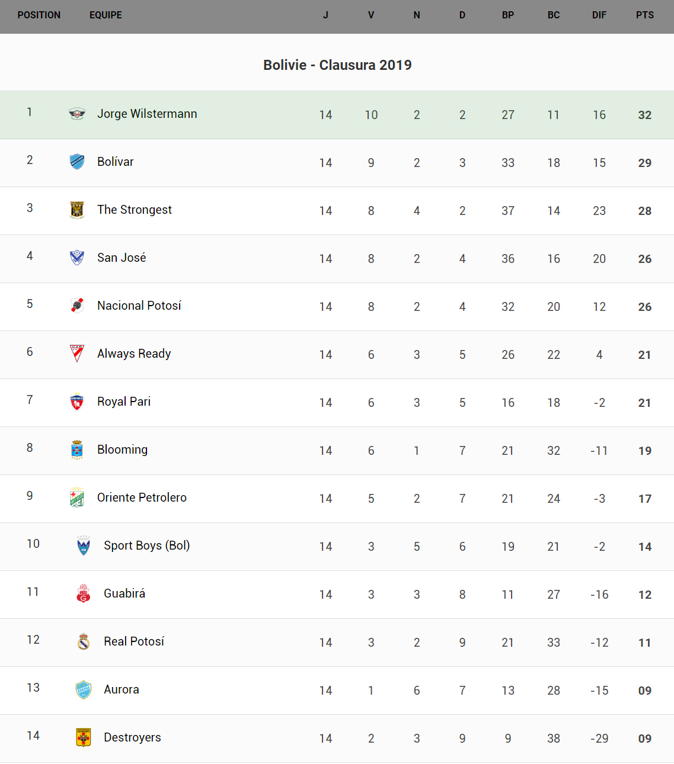
Task: Click the Jorge Wilstermann club logo
Action: click(x=77, y=114)
